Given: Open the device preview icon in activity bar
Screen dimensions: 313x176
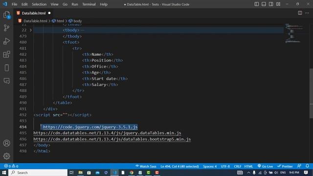Looking at the screenshot, I should coord(6,67).
